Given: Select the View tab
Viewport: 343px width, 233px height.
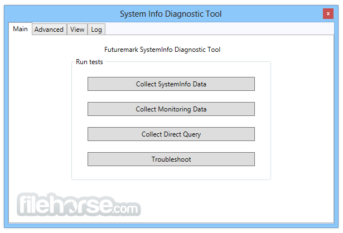Looking at the screenshot, I should [x=77, y=30].
